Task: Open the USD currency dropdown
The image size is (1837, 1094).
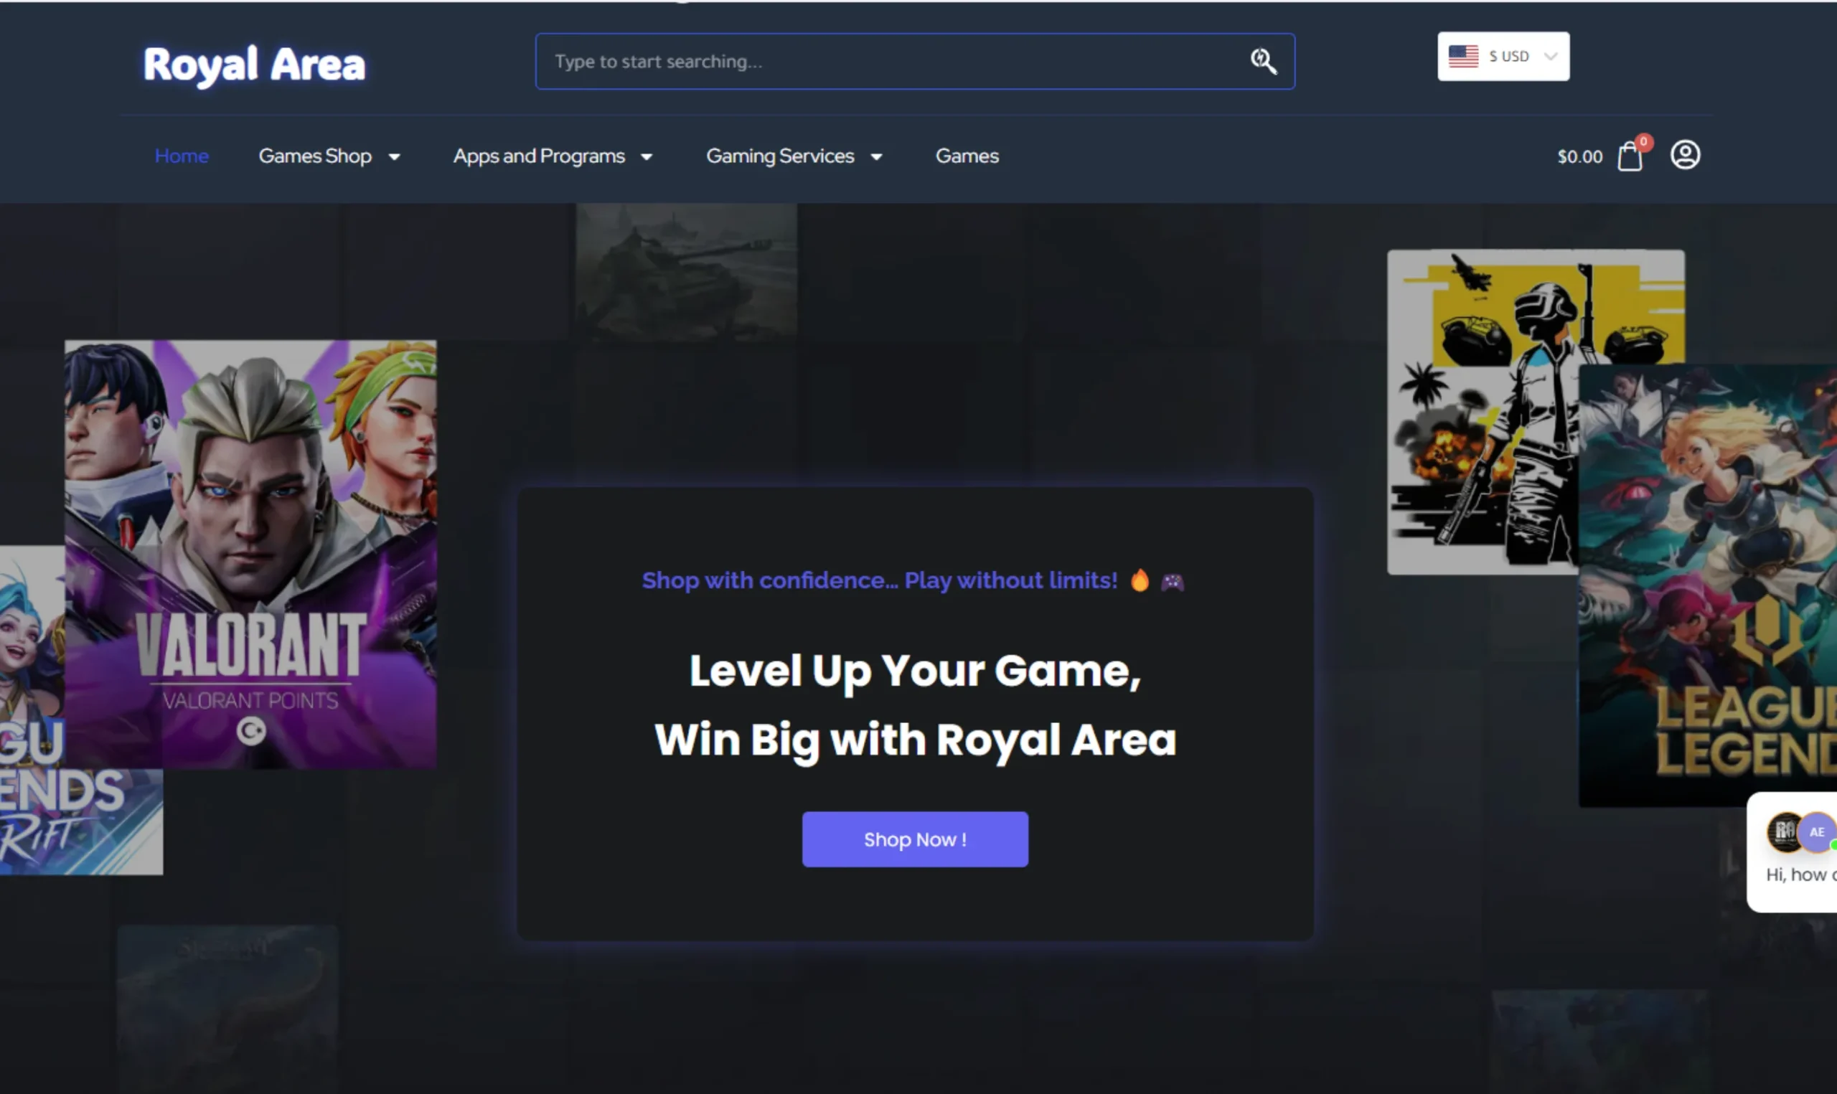Action: tap(1503, 56)
